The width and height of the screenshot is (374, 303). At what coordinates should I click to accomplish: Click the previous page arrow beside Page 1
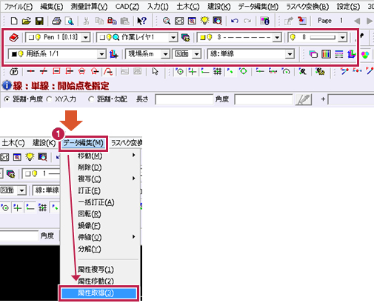[357, 21]
